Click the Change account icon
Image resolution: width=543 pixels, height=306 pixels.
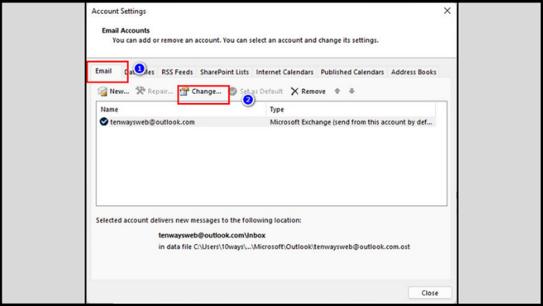point(185,91)
